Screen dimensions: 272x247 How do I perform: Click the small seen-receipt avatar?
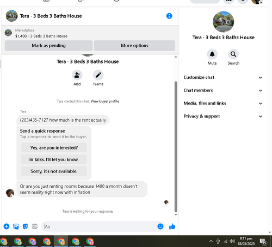click(166, 202)
